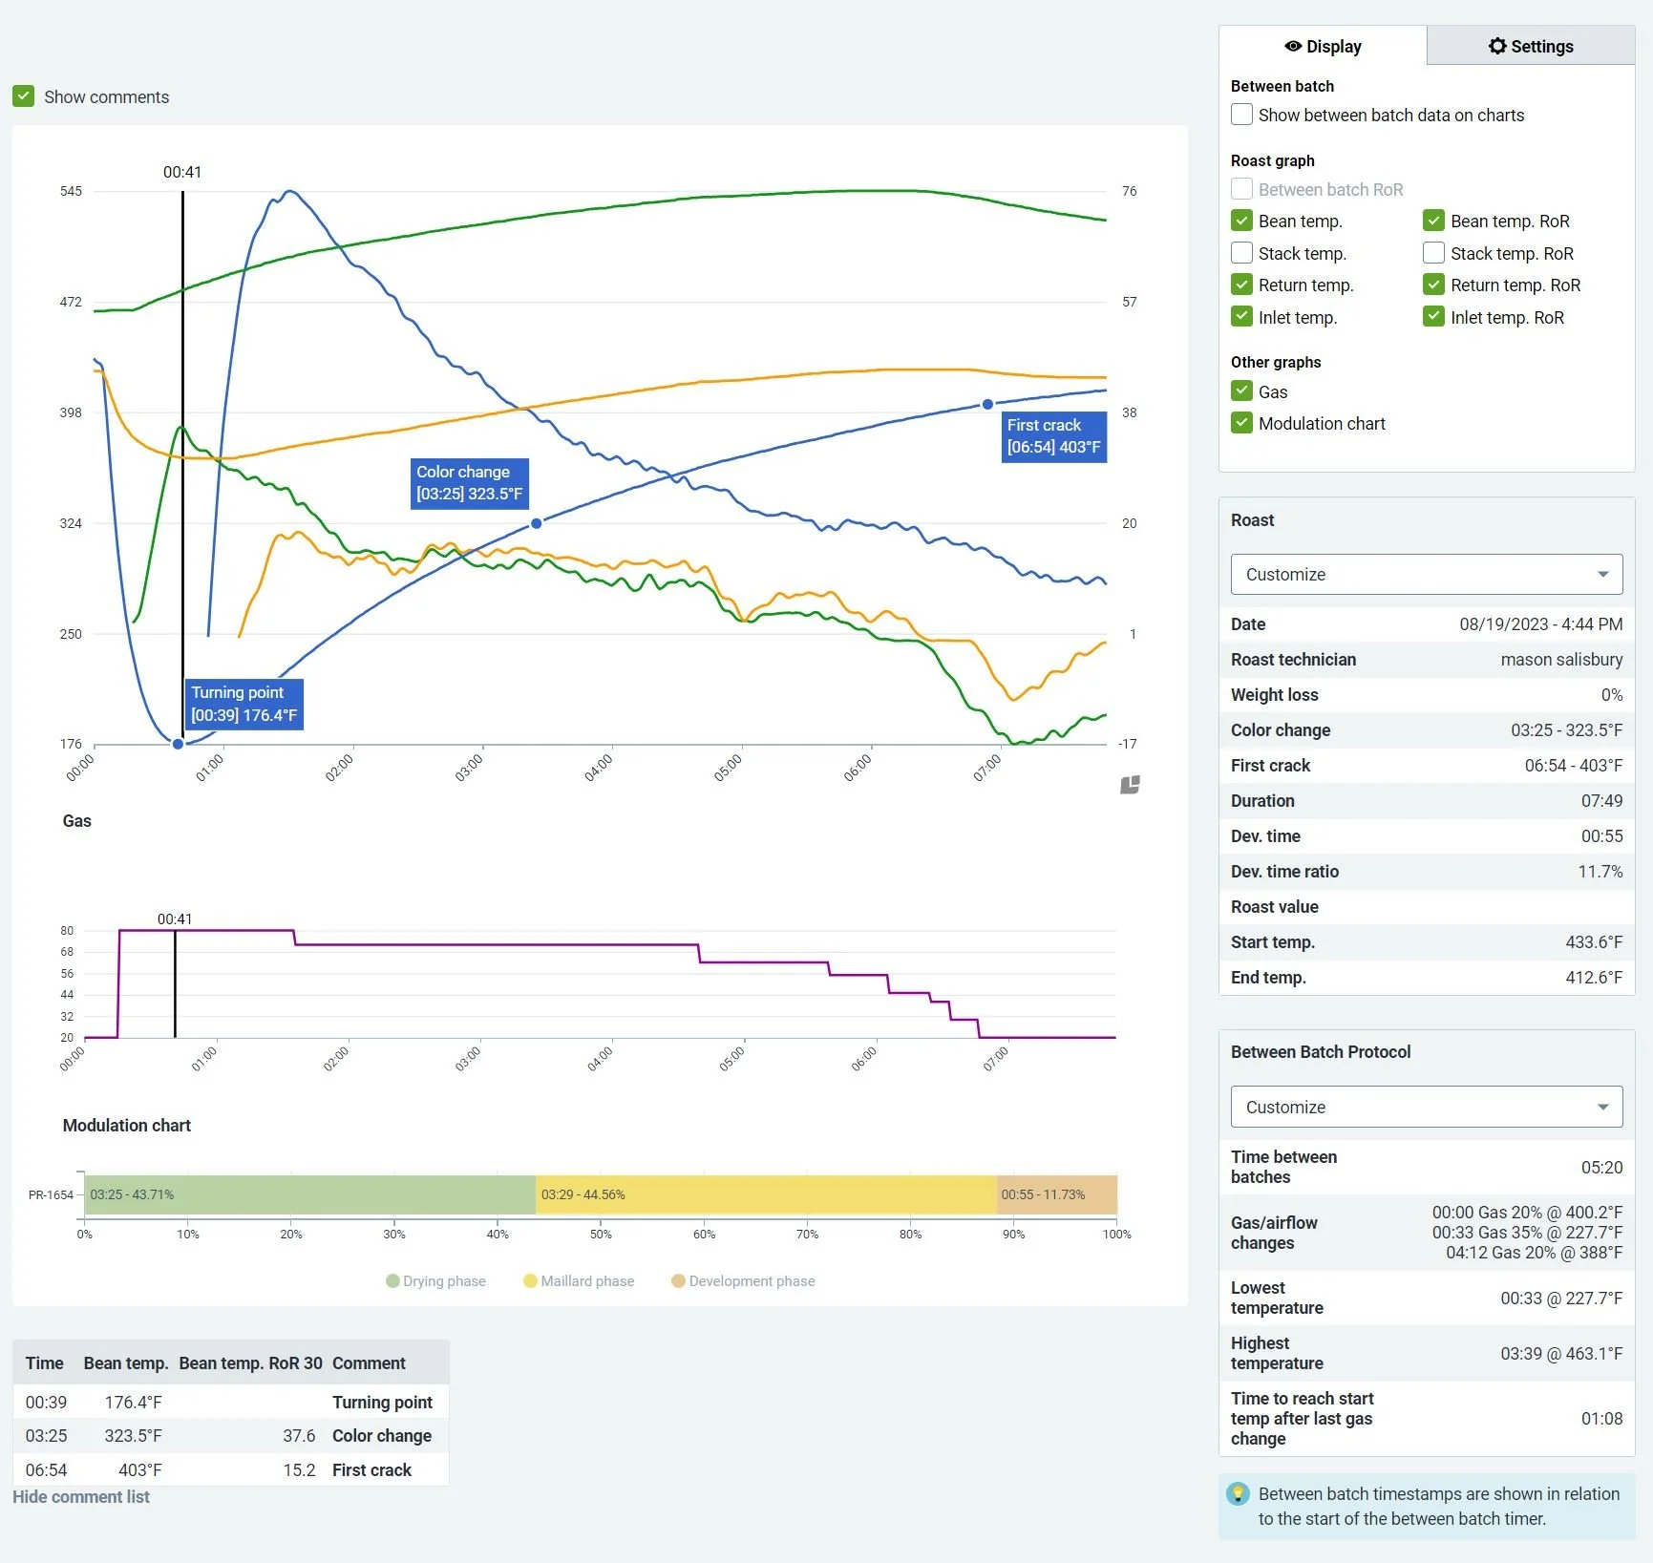Screen dimensions: 1653x1563
Task: Click the Start temp. value 433.6°F
Action: coord(1594,942)
